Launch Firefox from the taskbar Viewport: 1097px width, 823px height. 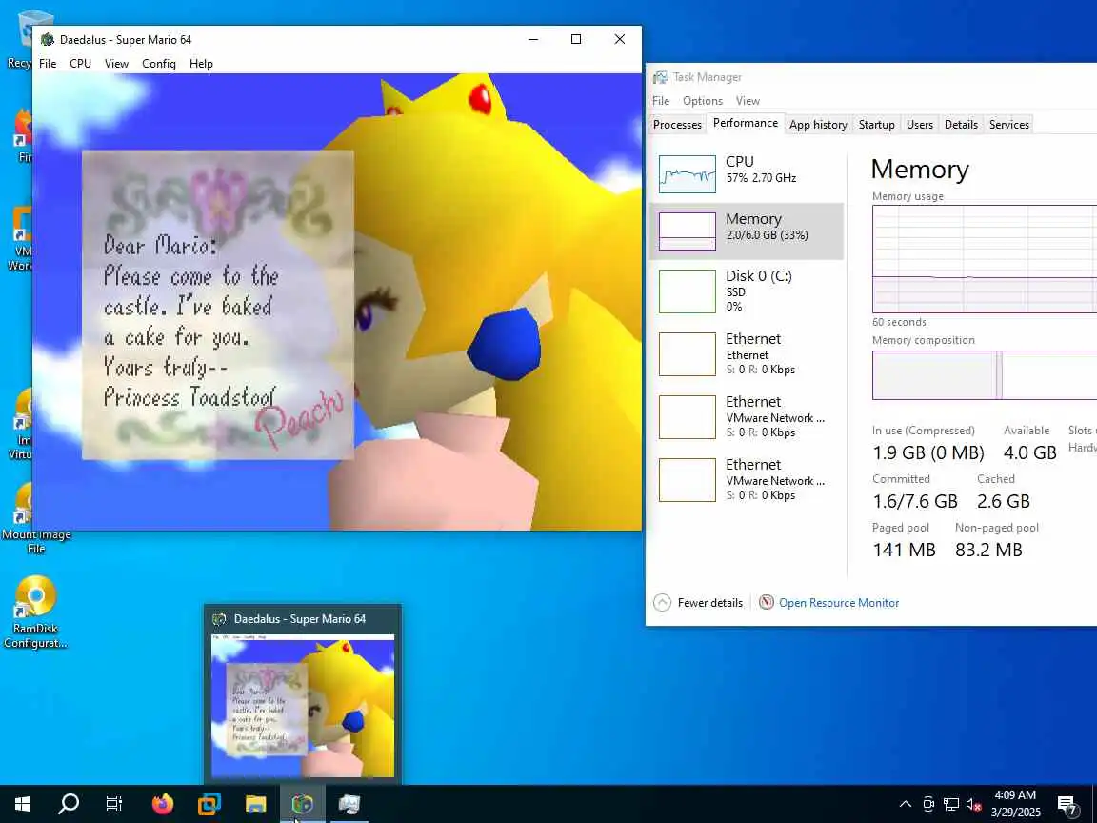162,804
